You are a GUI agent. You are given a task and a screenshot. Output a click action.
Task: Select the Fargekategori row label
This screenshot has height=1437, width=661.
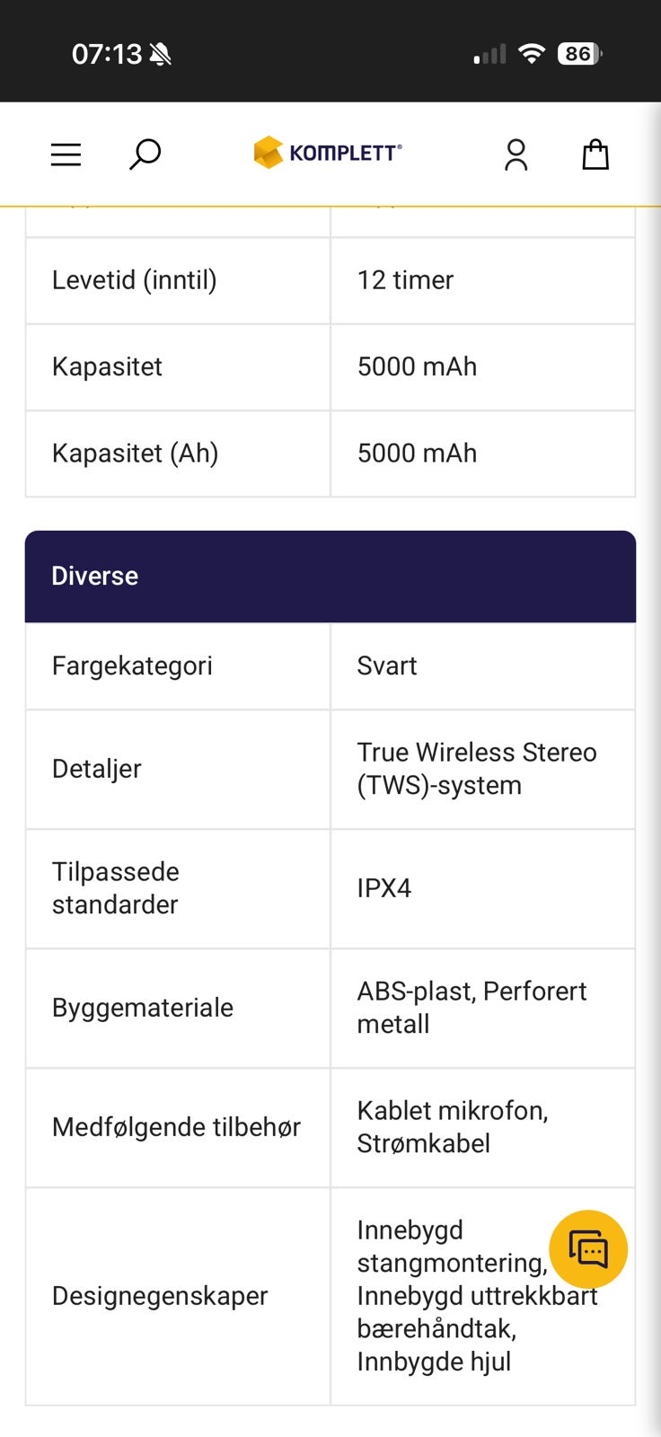[x=132, y=666]
